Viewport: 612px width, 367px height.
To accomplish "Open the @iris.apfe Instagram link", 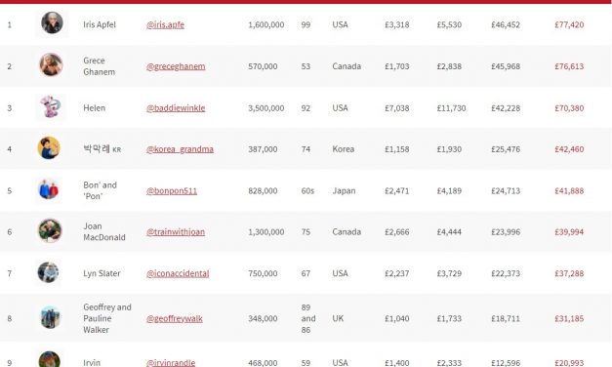I will (x=165, y=25).
